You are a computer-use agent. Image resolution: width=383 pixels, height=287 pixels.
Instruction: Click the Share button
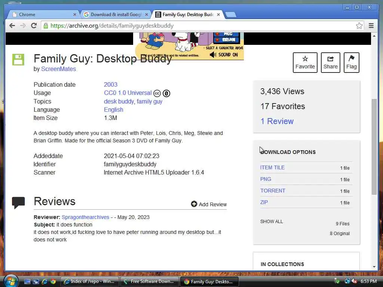coord(331,62)
